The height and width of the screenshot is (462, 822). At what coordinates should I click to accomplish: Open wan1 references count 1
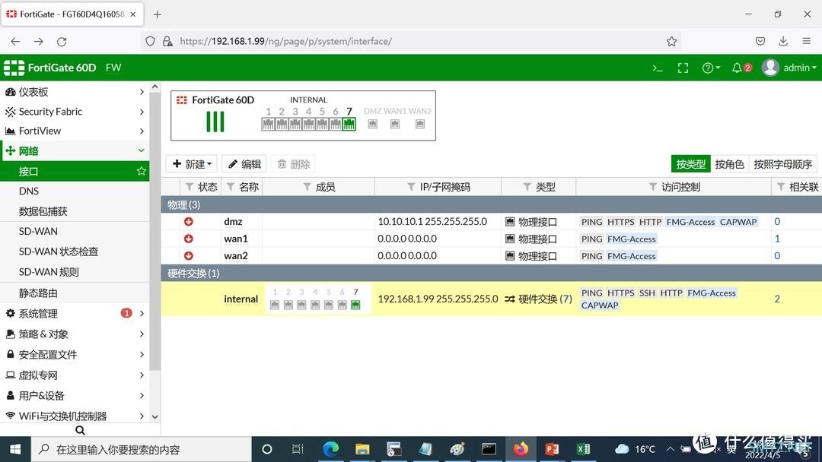coord(777,239)
